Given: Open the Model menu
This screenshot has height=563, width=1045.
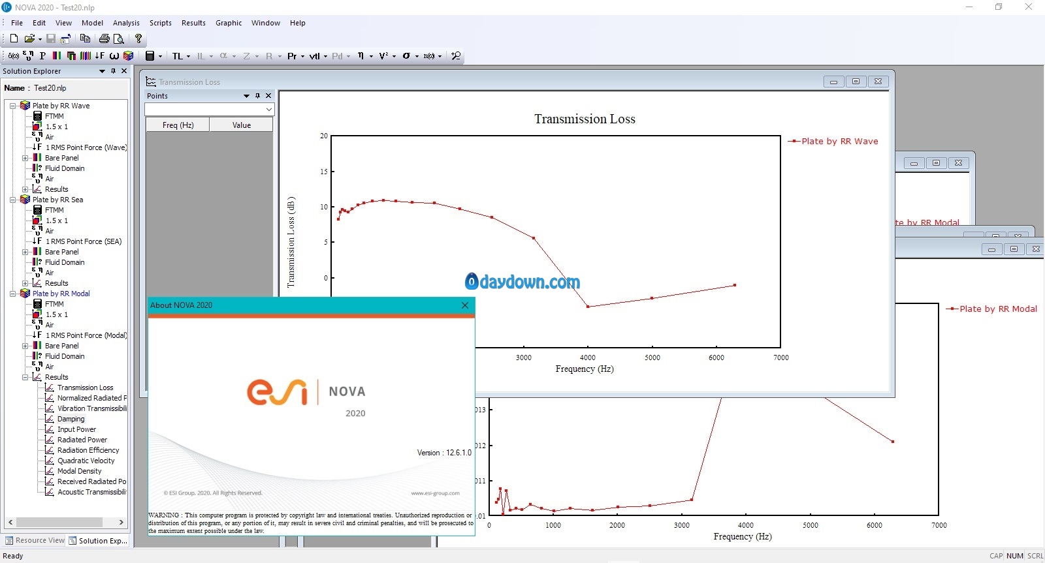Looking at the screenshot, I should pyautogui.click(x=92, y=23).
